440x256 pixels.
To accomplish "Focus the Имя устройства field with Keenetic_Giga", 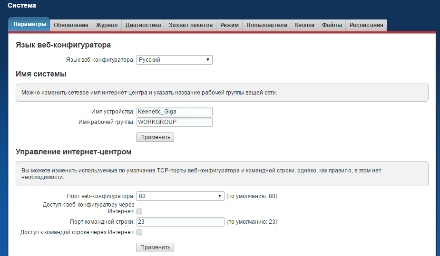I will click(174, 112).
